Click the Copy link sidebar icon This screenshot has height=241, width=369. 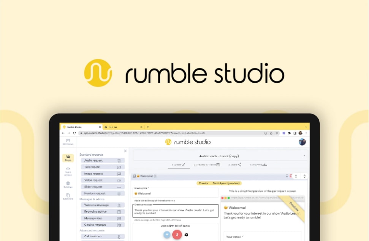68,196
